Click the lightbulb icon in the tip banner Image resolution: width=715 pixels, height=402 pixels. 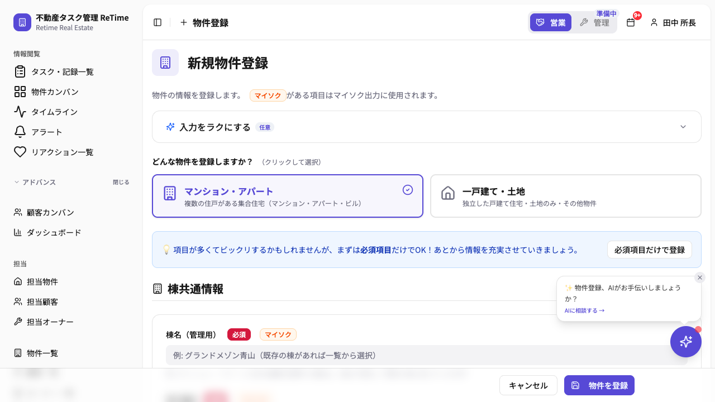click(x=166, y=250)
